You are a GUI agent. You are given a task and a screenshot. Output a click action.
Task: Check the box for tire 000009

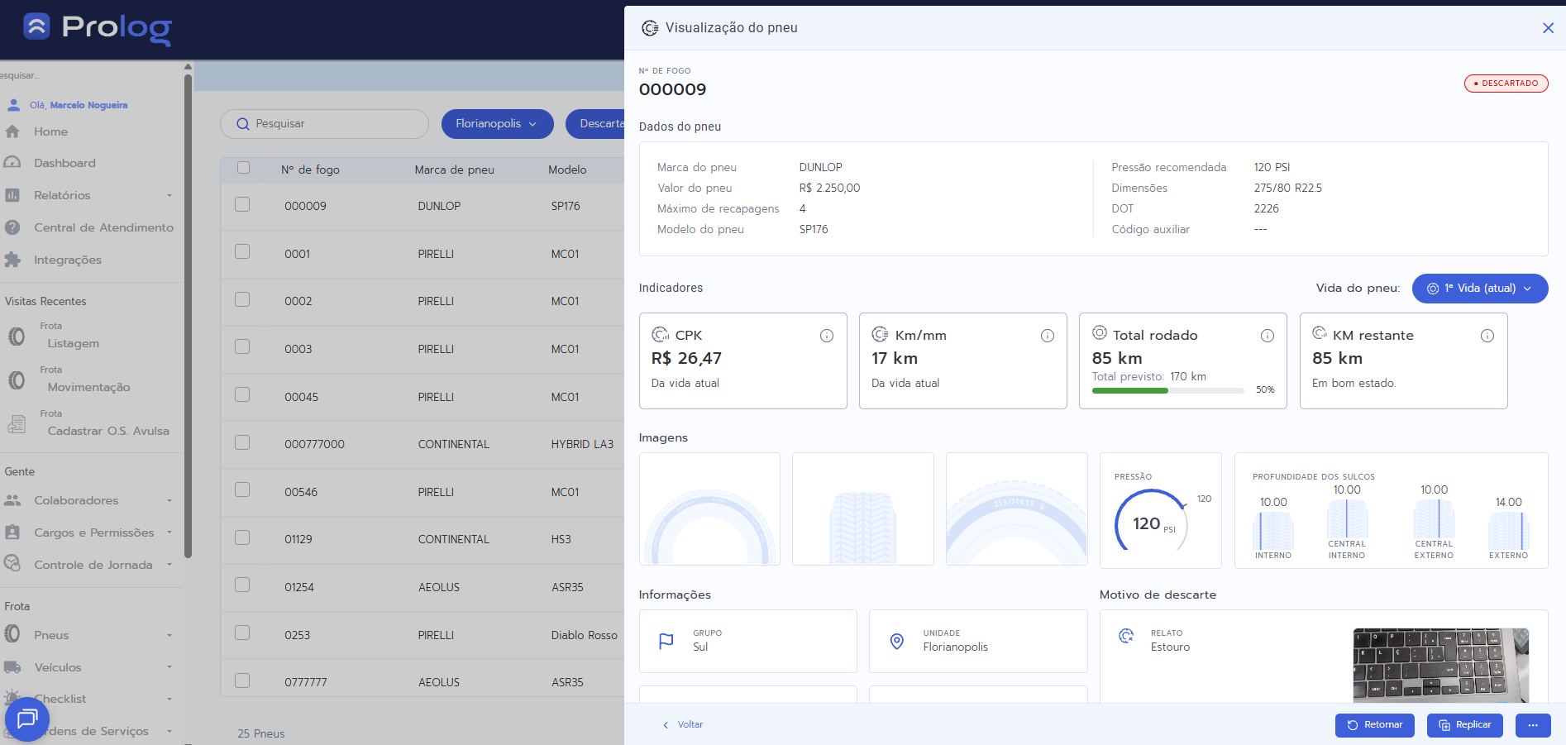coord(242,204)
